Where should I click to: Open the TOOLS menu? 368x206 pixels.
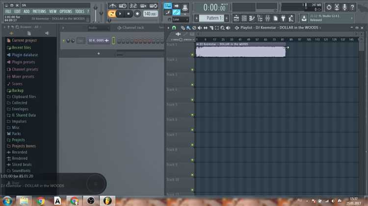(x=79, y=11)
